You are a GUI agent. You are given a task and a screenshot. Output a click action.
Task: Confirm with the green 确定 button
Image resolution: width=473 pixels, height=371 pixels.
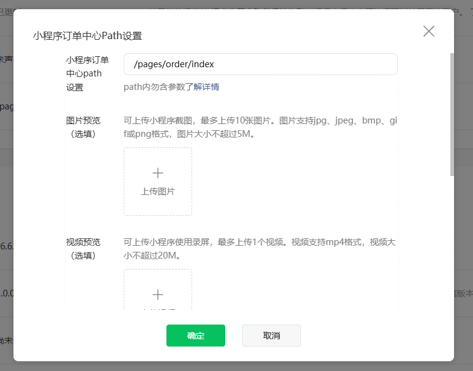tap(196, 336)
